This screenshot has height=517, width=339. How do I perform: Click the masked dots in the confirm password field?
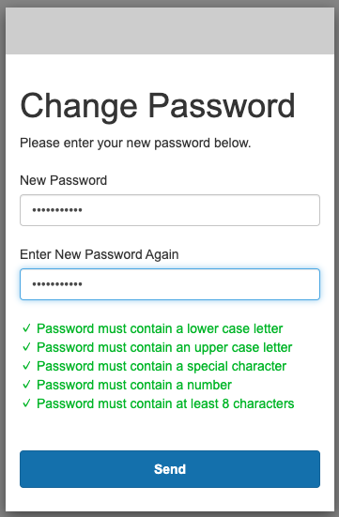57,284
